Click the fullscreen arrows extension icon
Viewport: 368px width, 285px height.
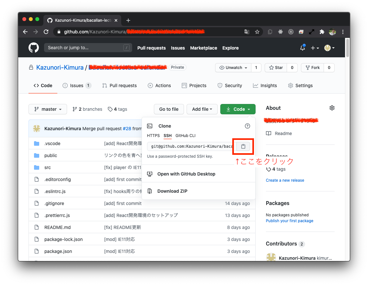(x=311, y=32)
